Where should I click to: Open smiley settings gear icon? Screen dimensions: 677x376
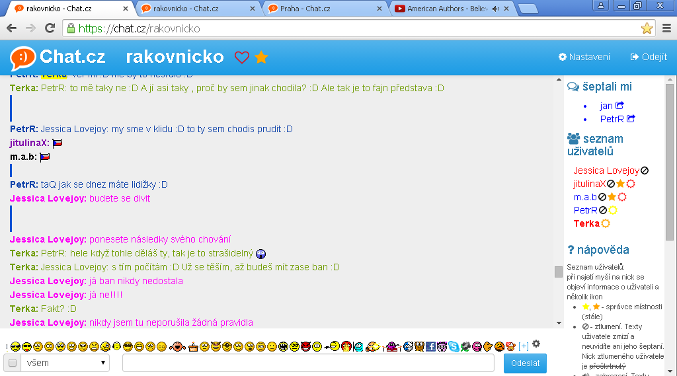[536, 344]
